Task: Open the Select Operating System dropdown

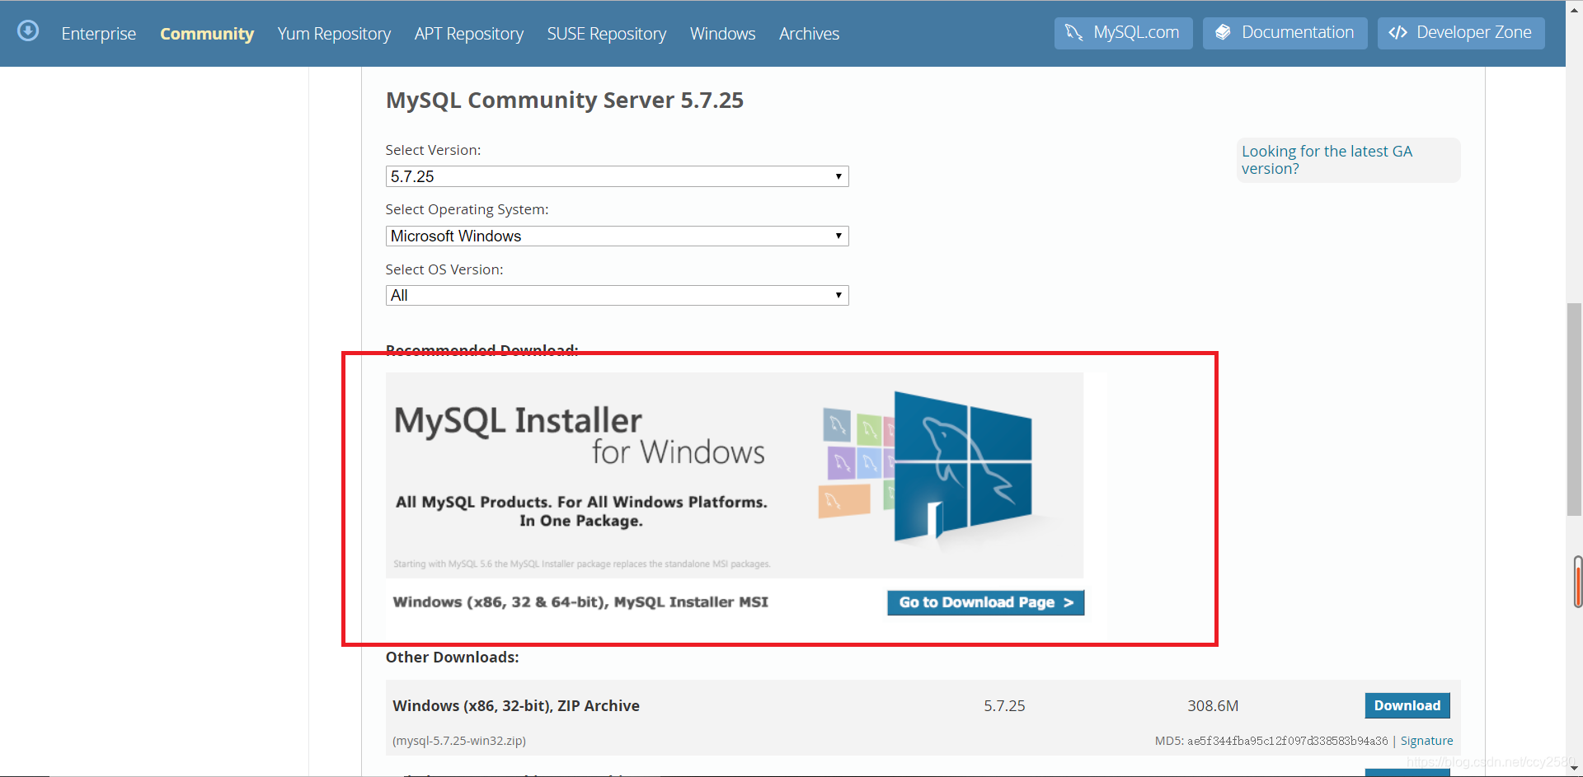Action: (618, 236)
